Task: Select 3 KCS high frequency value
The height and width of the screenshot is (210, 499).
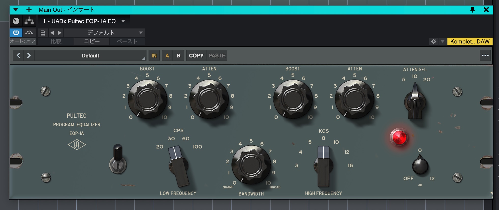Action: click(x=297, y=166)
